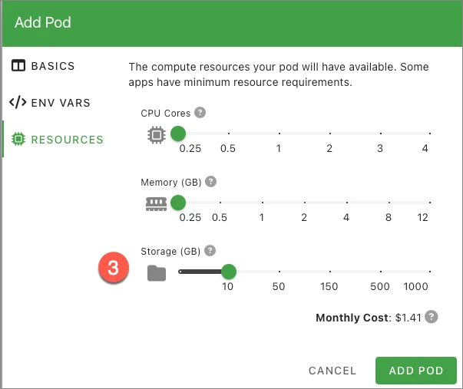Click the CPU chip icon

[157, 135]
